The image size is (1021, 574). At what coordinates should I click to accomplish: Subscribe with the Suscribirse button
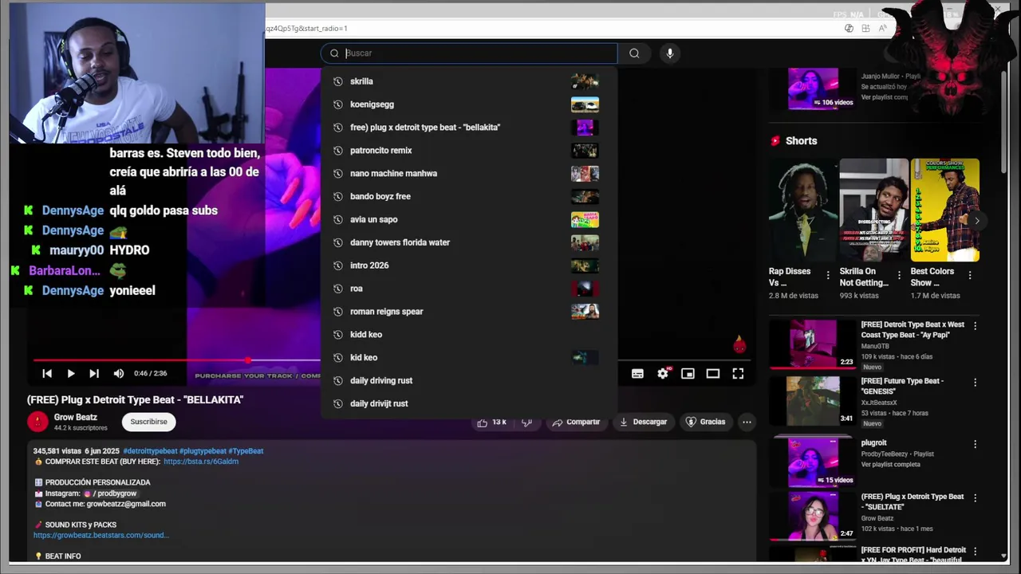click(x=149, y=422)
